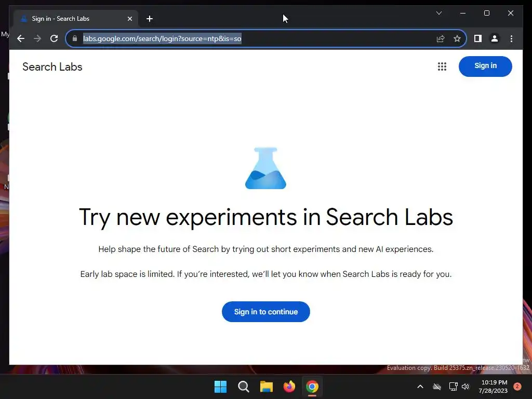Go back using the browser back arrow
Image resolution: width=532 pixels, height=399 pixels.
coord(21,38)
